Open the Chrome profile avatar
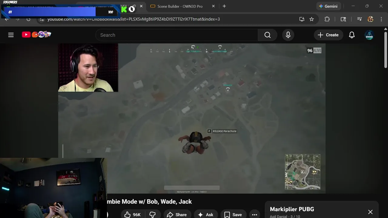 tap(370, 19)
